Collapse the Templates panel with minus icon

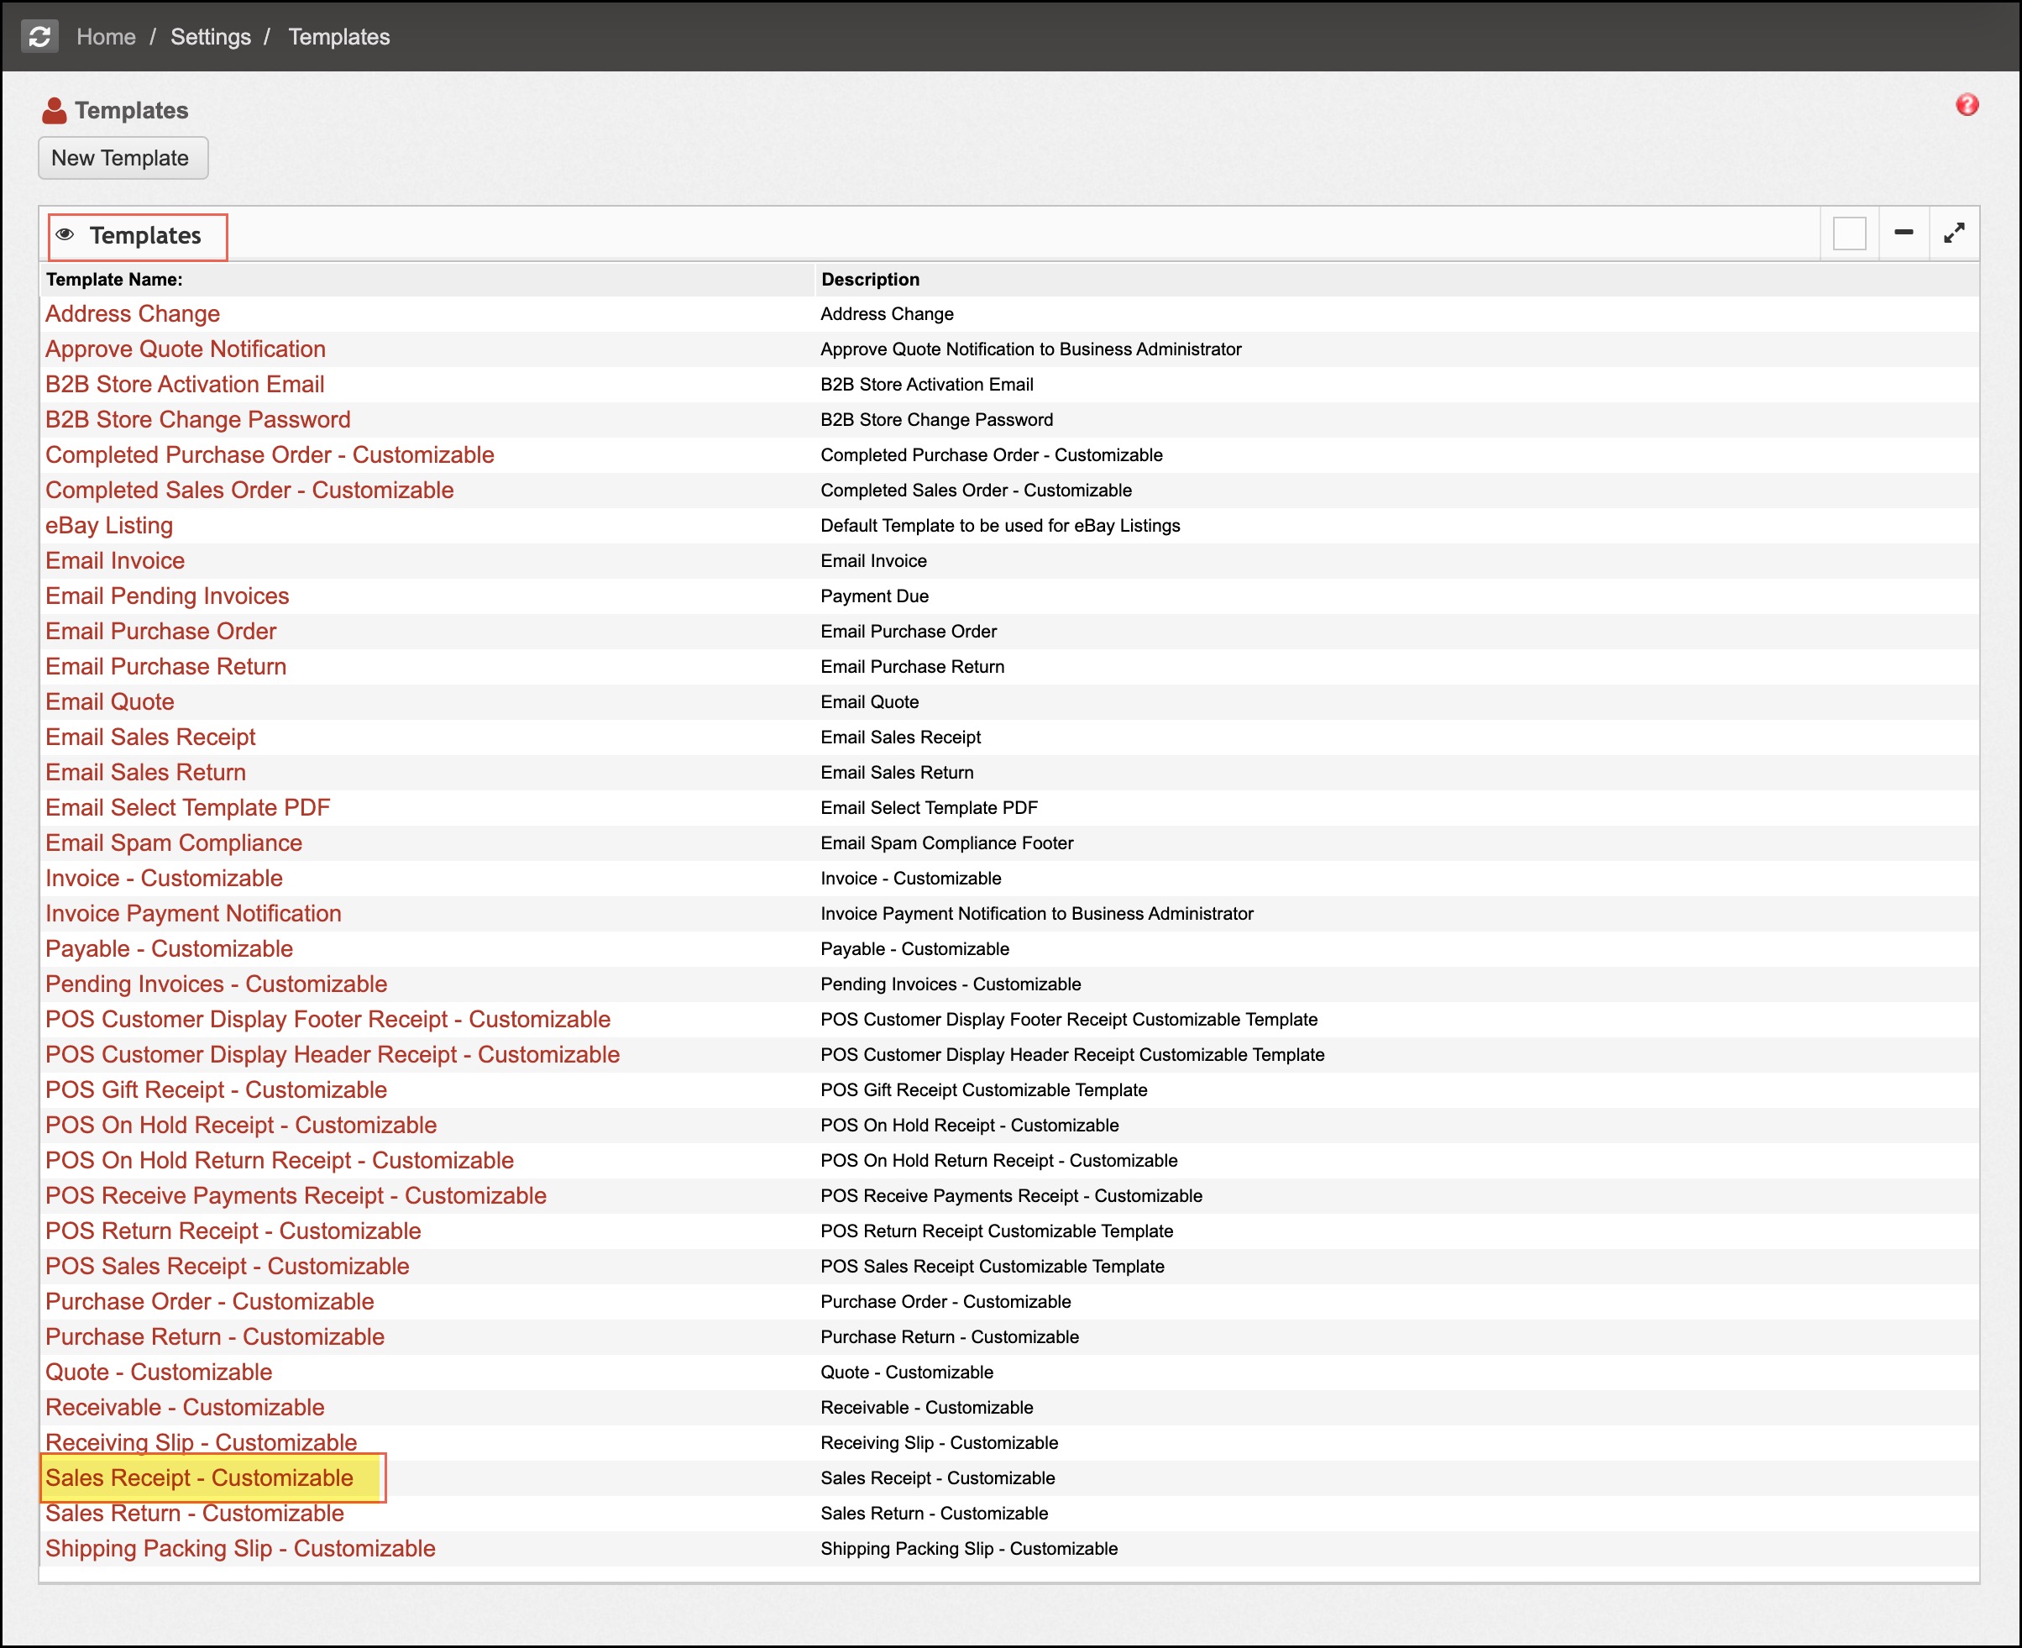click(1903, 233)
